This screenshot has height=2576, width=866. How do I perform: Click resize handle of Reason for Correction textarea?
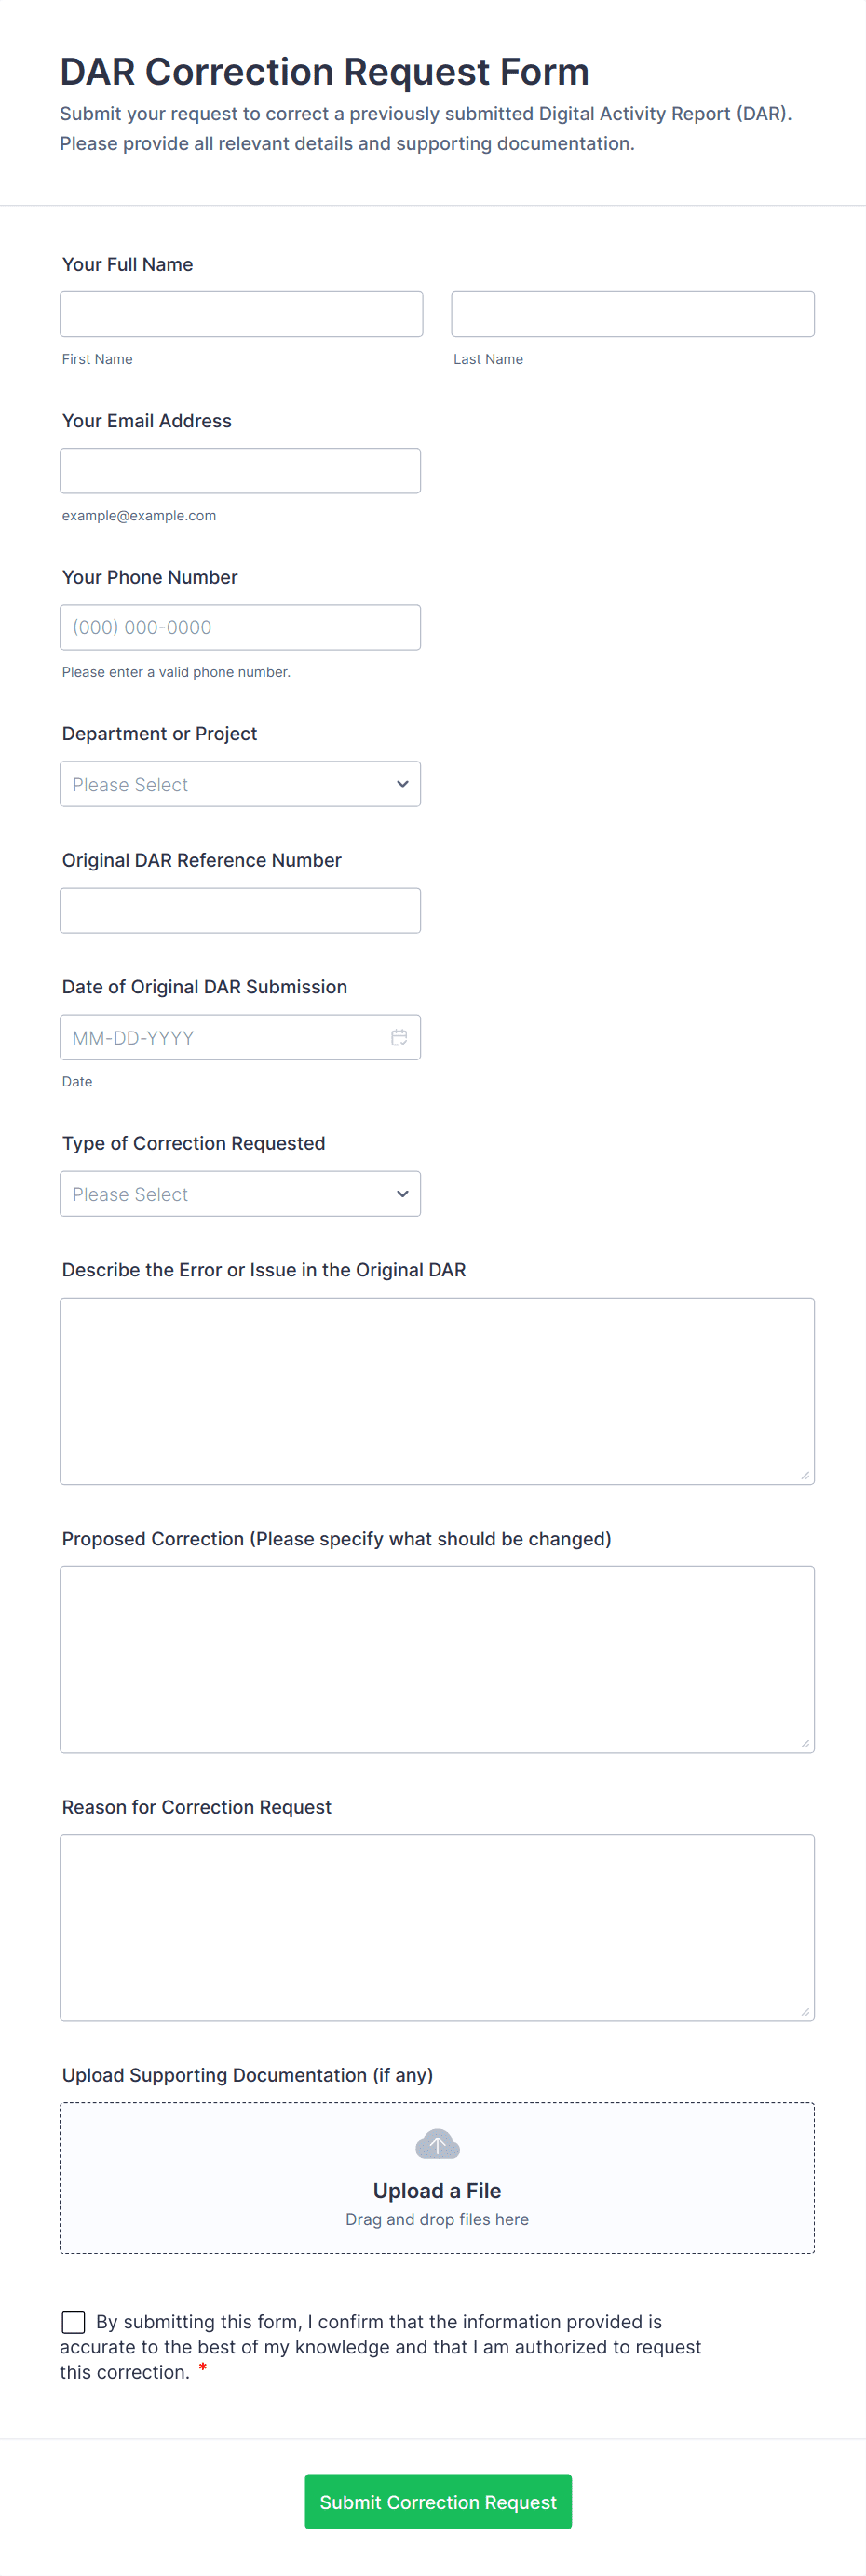click(x=805, y=2011)
